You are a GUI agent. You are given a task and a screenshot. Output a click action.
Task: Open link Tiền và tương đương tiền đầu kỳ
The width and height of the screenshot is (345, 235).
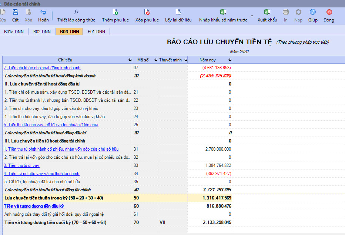click(x=34, y=206)
